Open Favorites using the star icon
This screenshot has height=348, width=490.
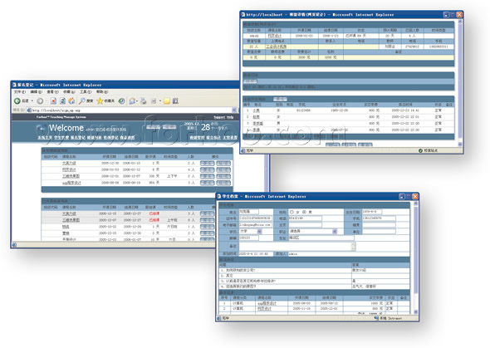pos(100,100)
